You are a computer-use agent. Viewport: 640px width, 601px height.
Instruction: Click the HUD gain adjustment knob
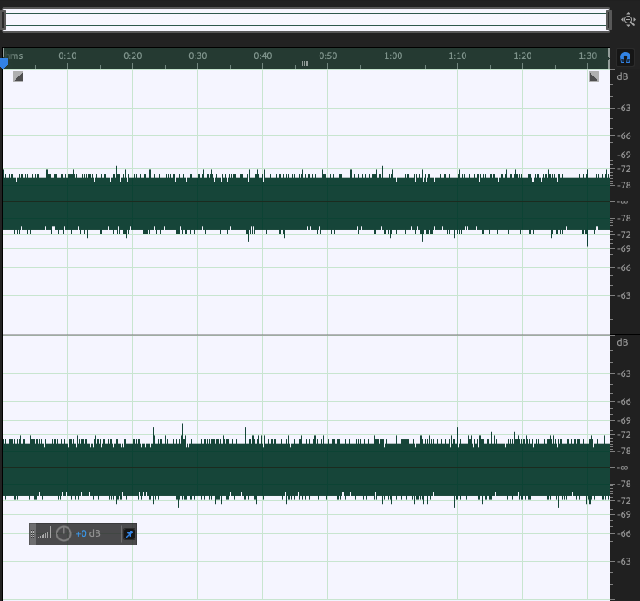[63, 533]
